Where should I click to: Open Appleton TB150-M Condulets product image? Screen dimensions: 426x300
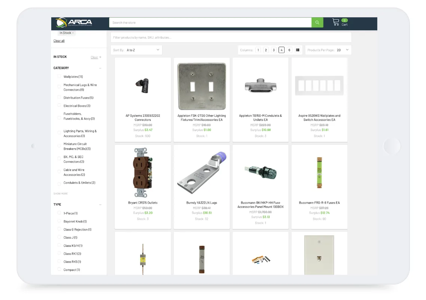pos(261,86)
